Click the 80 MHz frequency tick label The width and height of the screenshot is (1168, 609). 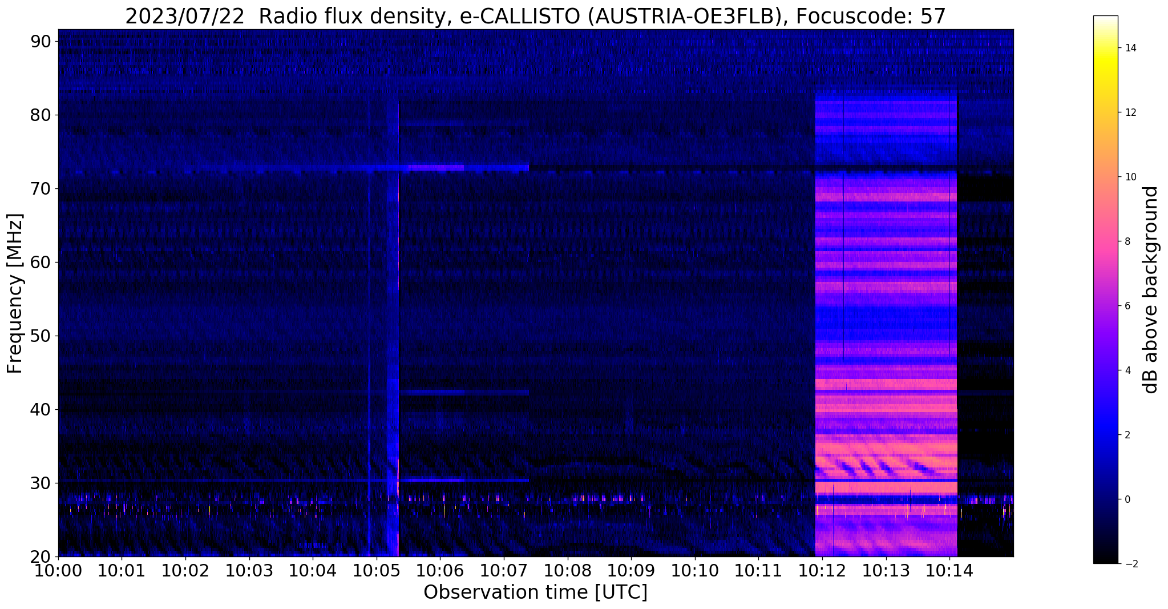pyautogui.click(x=42, y=115)
